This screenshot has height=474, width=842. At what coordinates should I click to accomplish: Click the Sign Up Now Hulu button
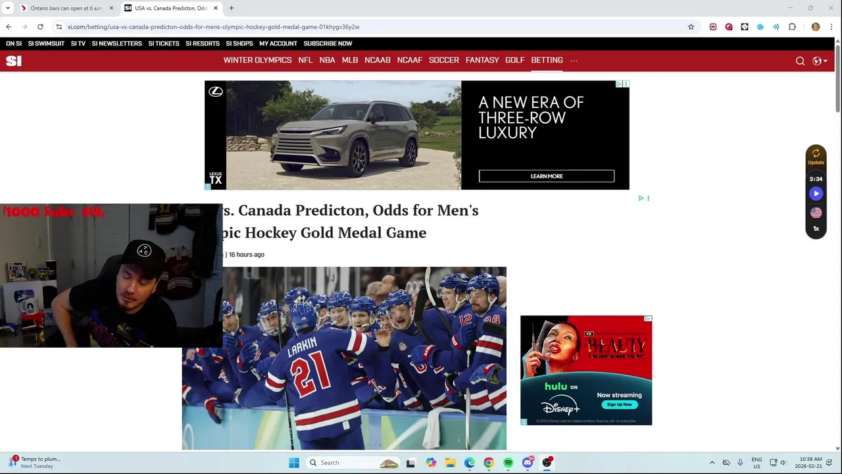pos(619,404)
